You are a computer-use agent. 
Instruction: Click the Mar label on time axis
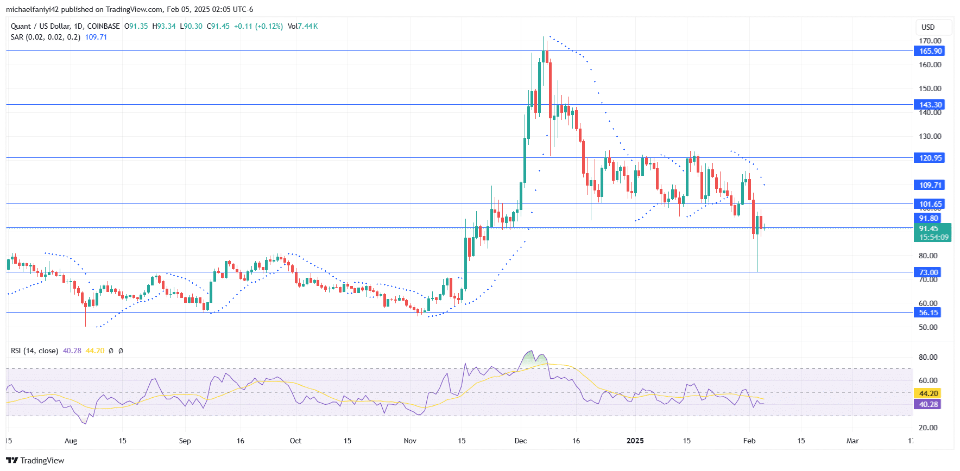[x=852, y=441]
